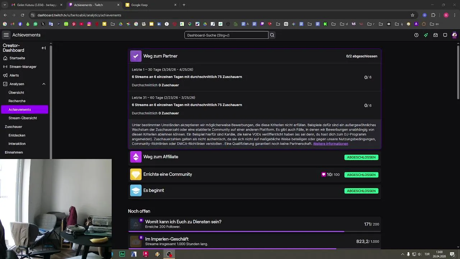Open the Instagram bookmark icon
Image resolution: width=460 pixels, height=259 pixels.
(89, 24)
